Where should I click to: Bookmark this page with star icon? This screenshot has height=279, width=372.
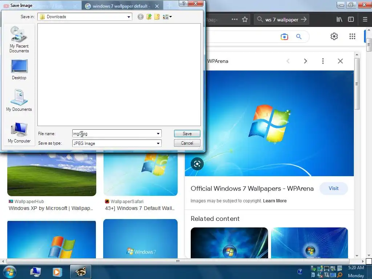(245, 20)
